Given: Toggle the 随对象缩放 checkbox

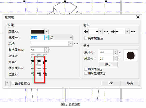Looking at the screenshot, I should coord(86,73).
